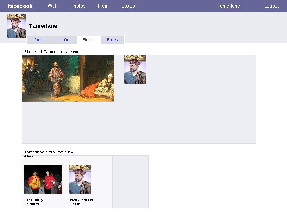Switch to the Boxes profile tab
Image resolution: width=287 pixels, height=215 pixels.
pyautogui.click(x=112, y=40)
